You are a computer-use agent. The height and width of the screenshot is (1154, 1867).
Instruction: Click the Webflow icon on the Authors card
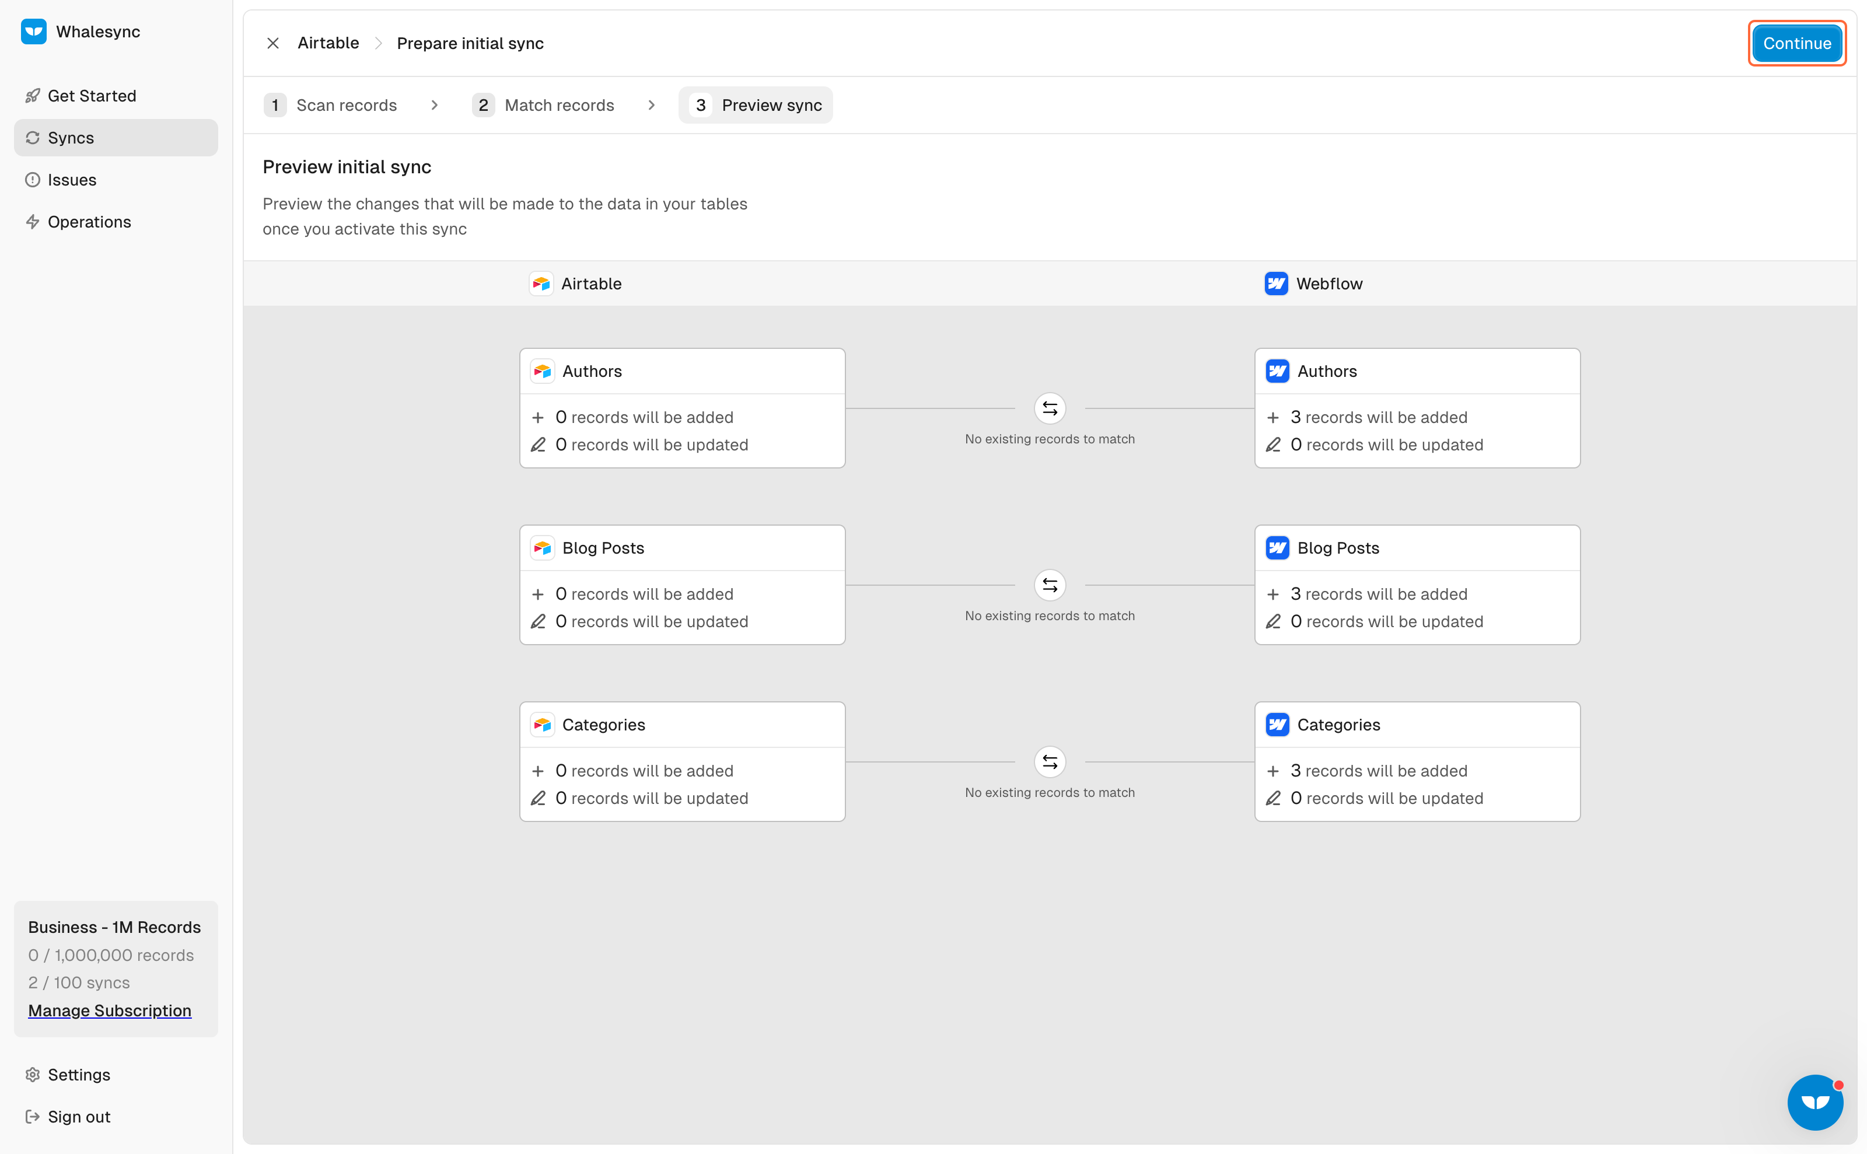1277,371
